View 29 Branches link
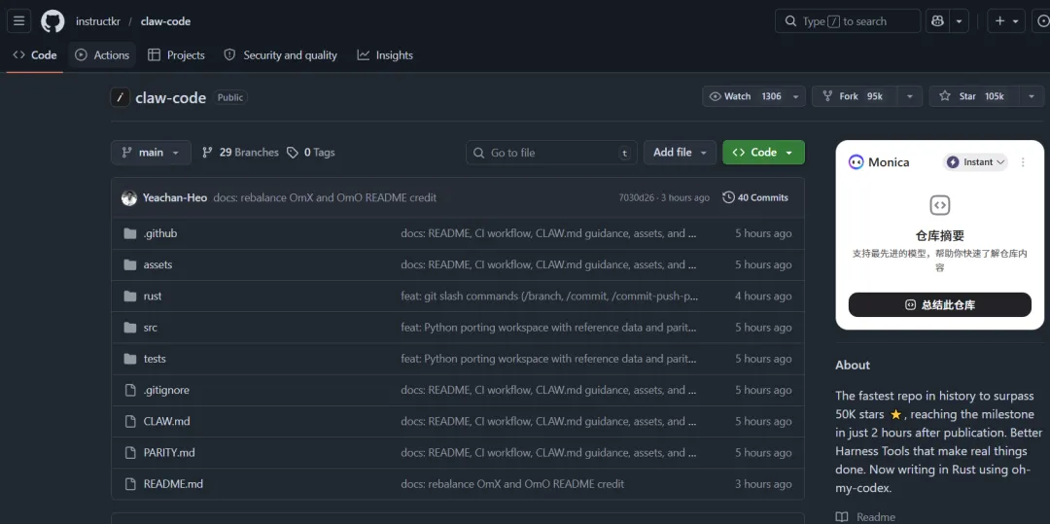The image size is (1050, 524). tap(240, 153)
